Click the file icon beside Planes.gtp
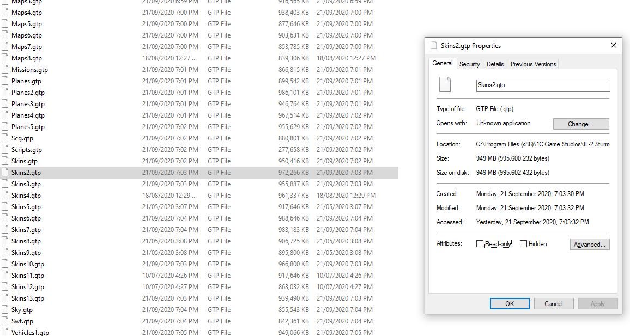The width and height of the screenshot is (630, 336). (x=5, y=81)
